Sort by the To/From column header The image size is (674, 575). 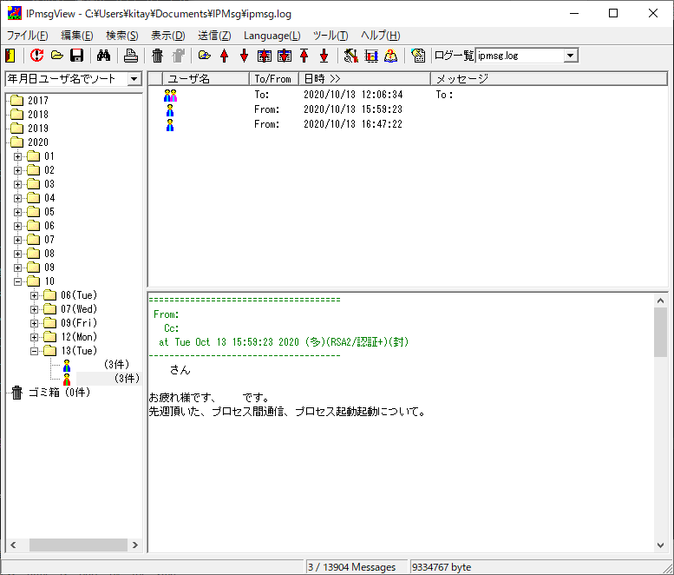274,79
